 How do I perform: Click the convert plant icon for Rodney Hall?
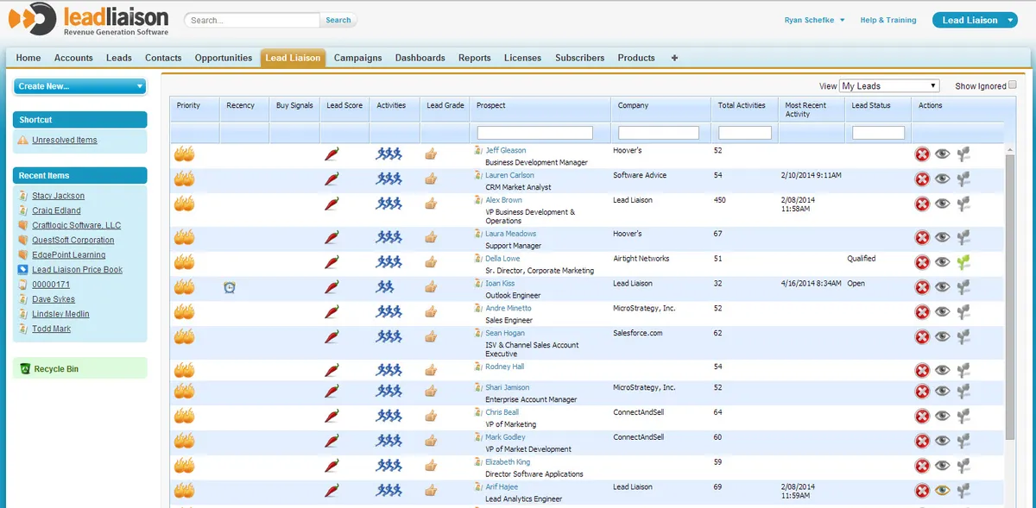point(963,371)
